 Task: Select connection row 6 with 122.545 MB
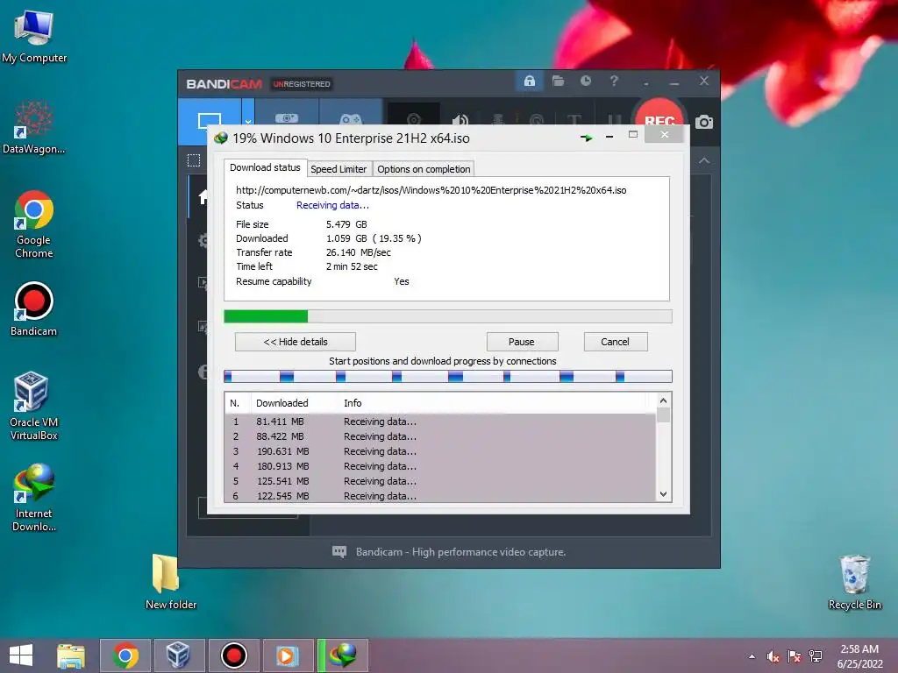click(440, 496)
